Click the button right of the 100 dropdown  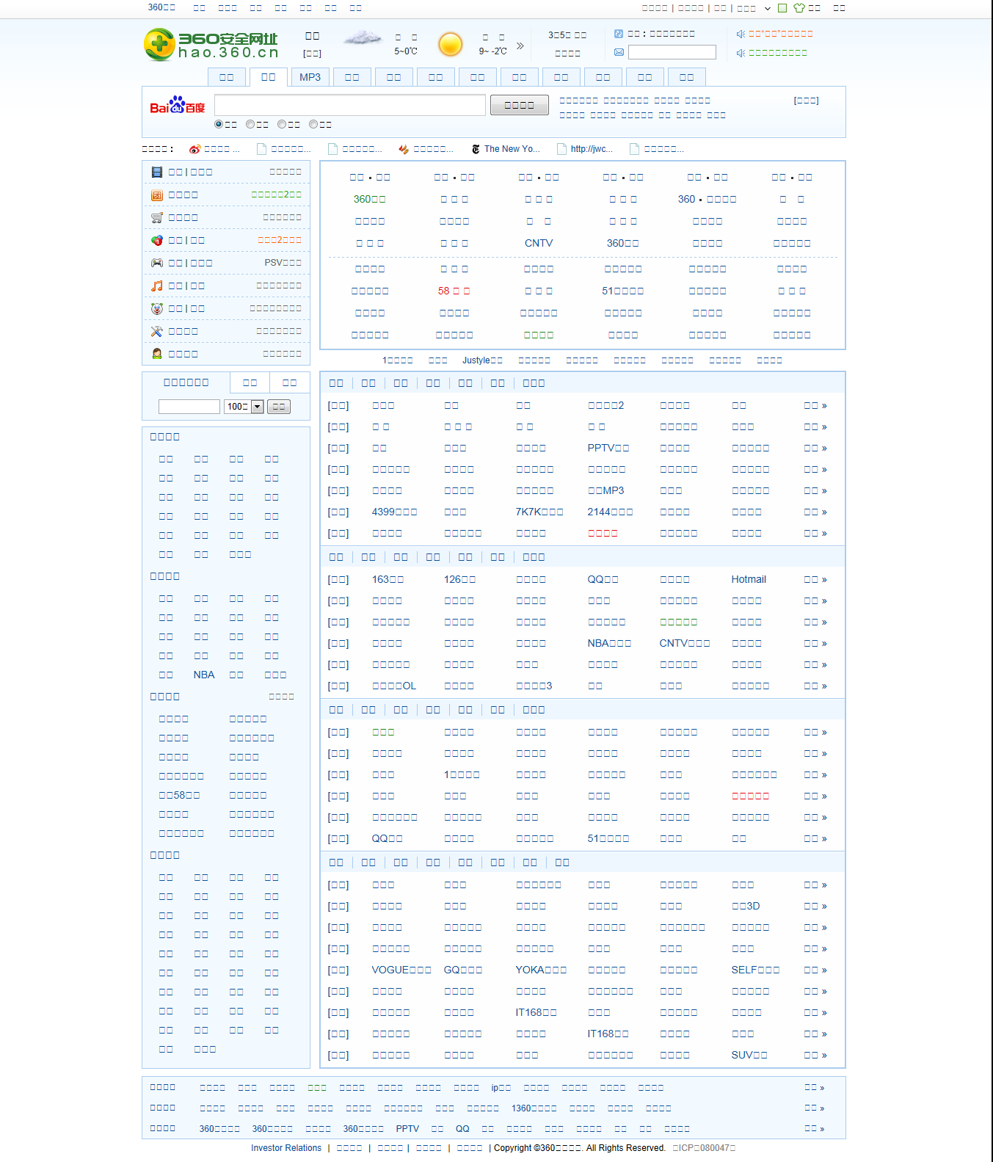pos(279,407)
